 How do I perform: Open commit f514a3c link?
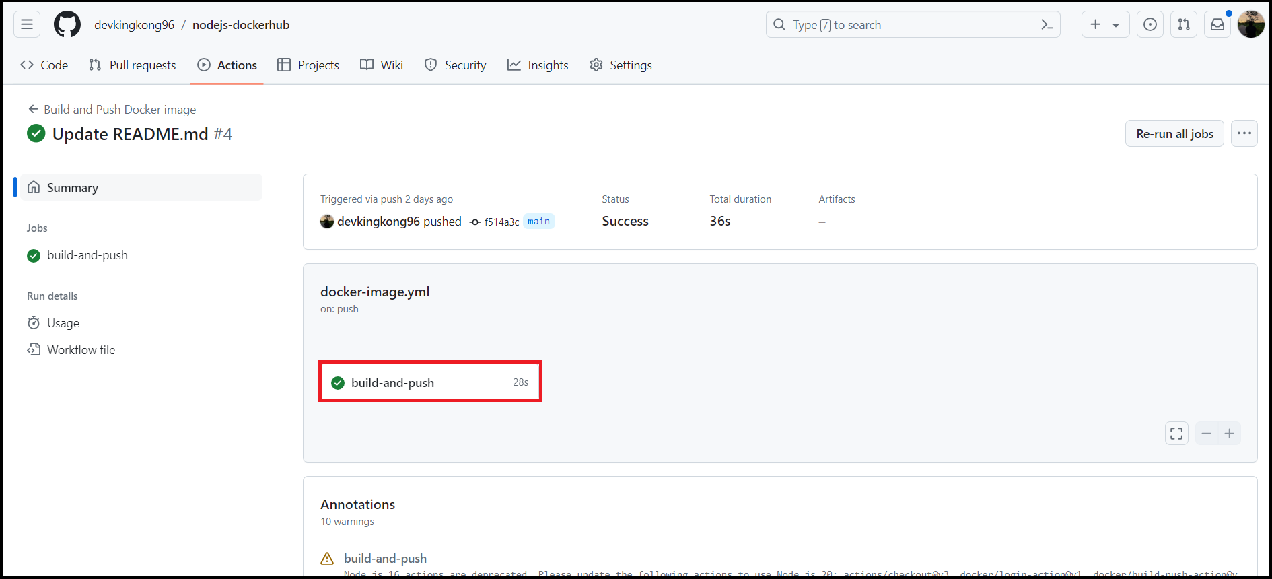[501, 222]
